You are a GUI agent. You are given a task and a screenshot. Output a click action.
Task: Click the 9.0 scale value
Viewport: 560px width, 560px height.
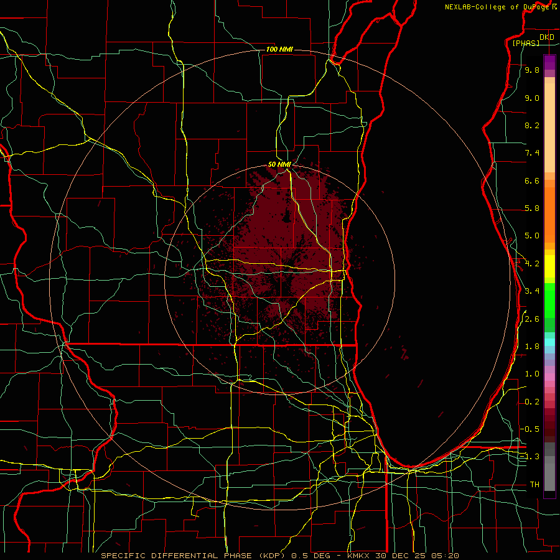pyautogui.click(x=532, y=98)
